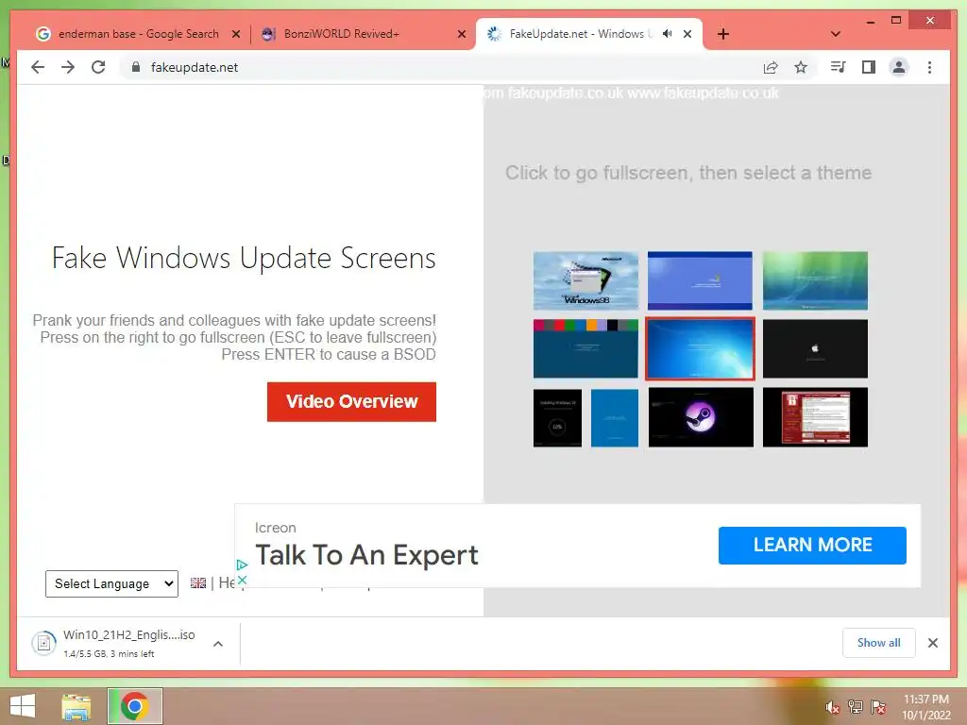Click Fake Windows Update Screens heading
Viewport: 967px width, 725px height.
coord(244,259)
